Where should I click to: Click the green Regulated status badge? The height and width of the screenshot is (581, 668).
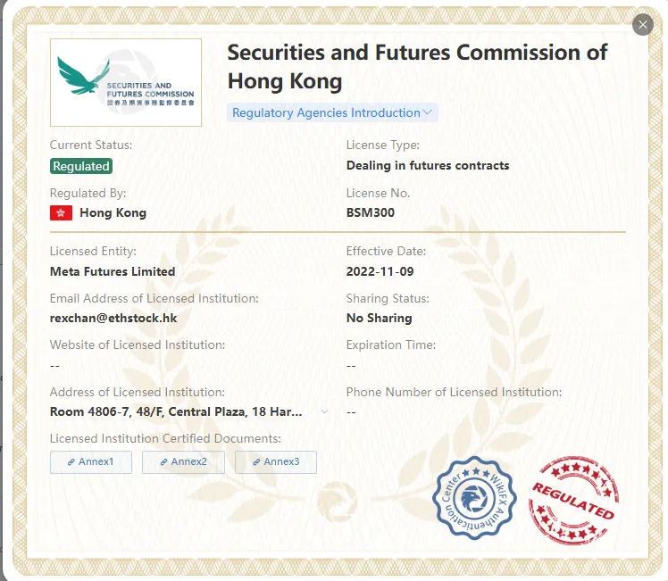81,166
